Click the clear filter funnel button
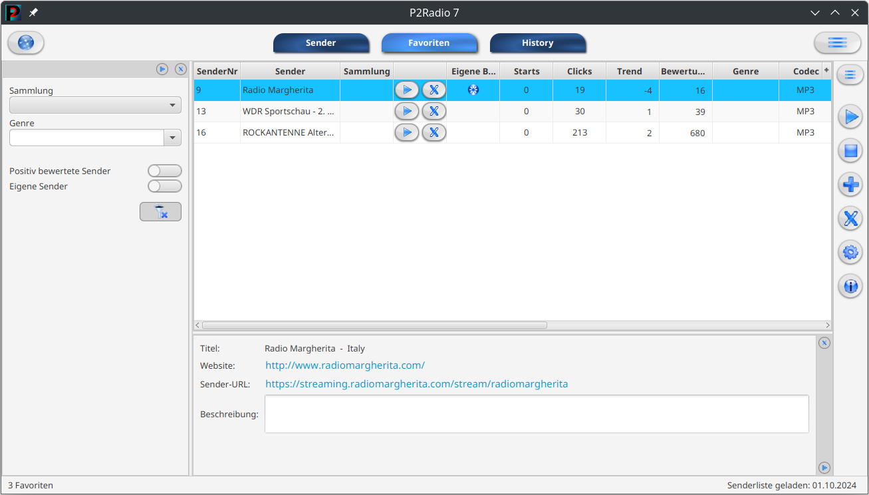 [x=160, y=212]
